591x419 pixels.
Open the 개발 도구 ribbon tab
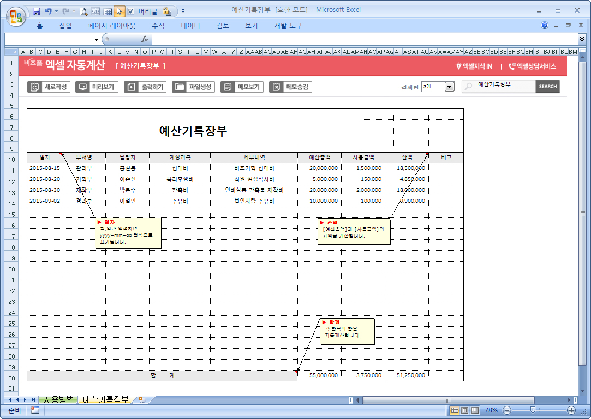click(288, 26)
